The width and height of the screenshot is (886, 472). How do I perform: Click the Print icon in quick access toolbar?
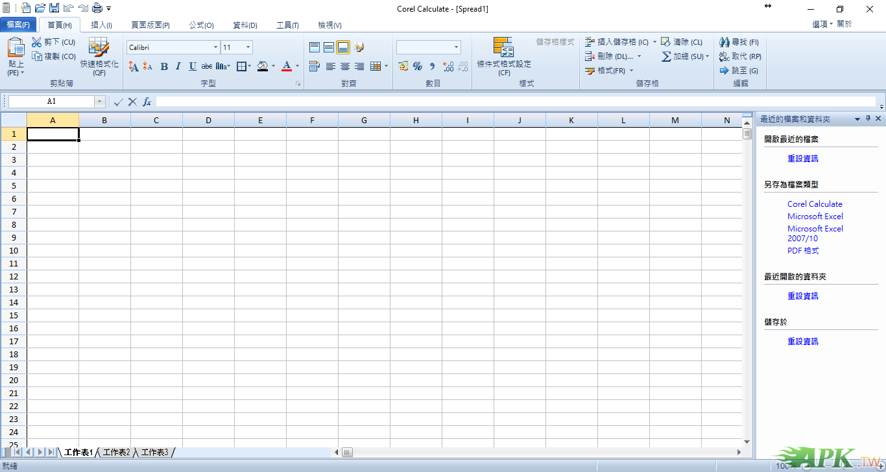tap(97, 8)
